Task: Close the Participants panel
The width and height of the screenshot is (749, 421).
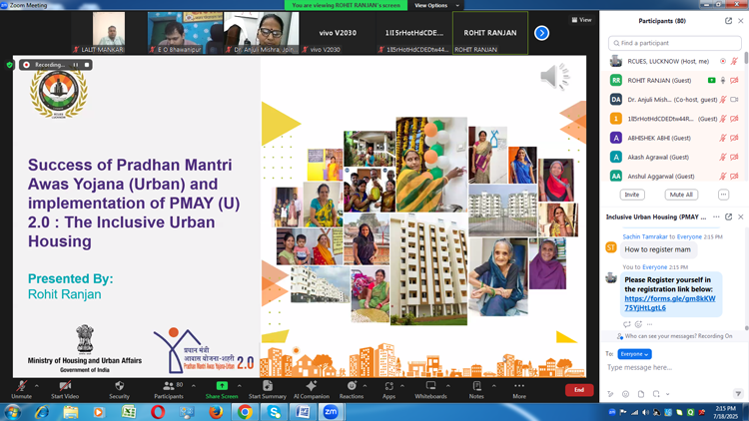Action: click(x=741, y=21)
